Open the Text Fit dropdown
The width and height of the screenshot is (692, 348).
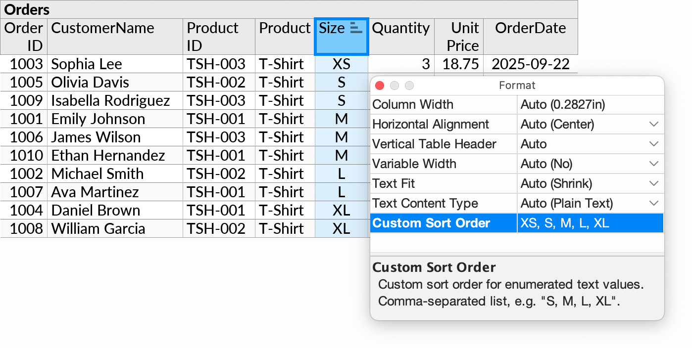[653, 183]
